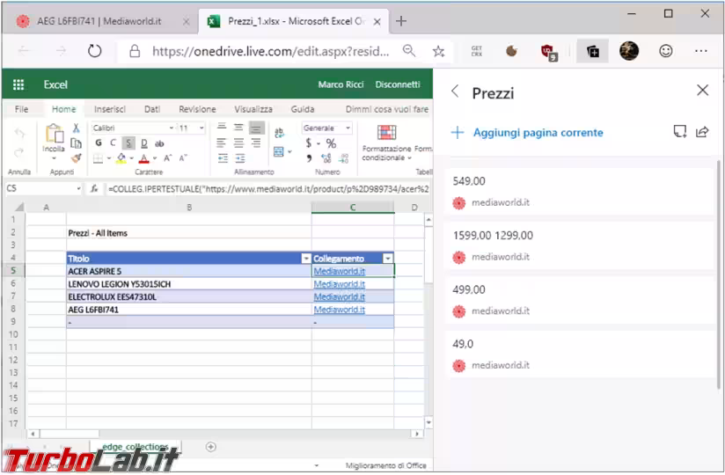Open the Guida ribbon tab
Screen dimensions: 725x475
303,109
